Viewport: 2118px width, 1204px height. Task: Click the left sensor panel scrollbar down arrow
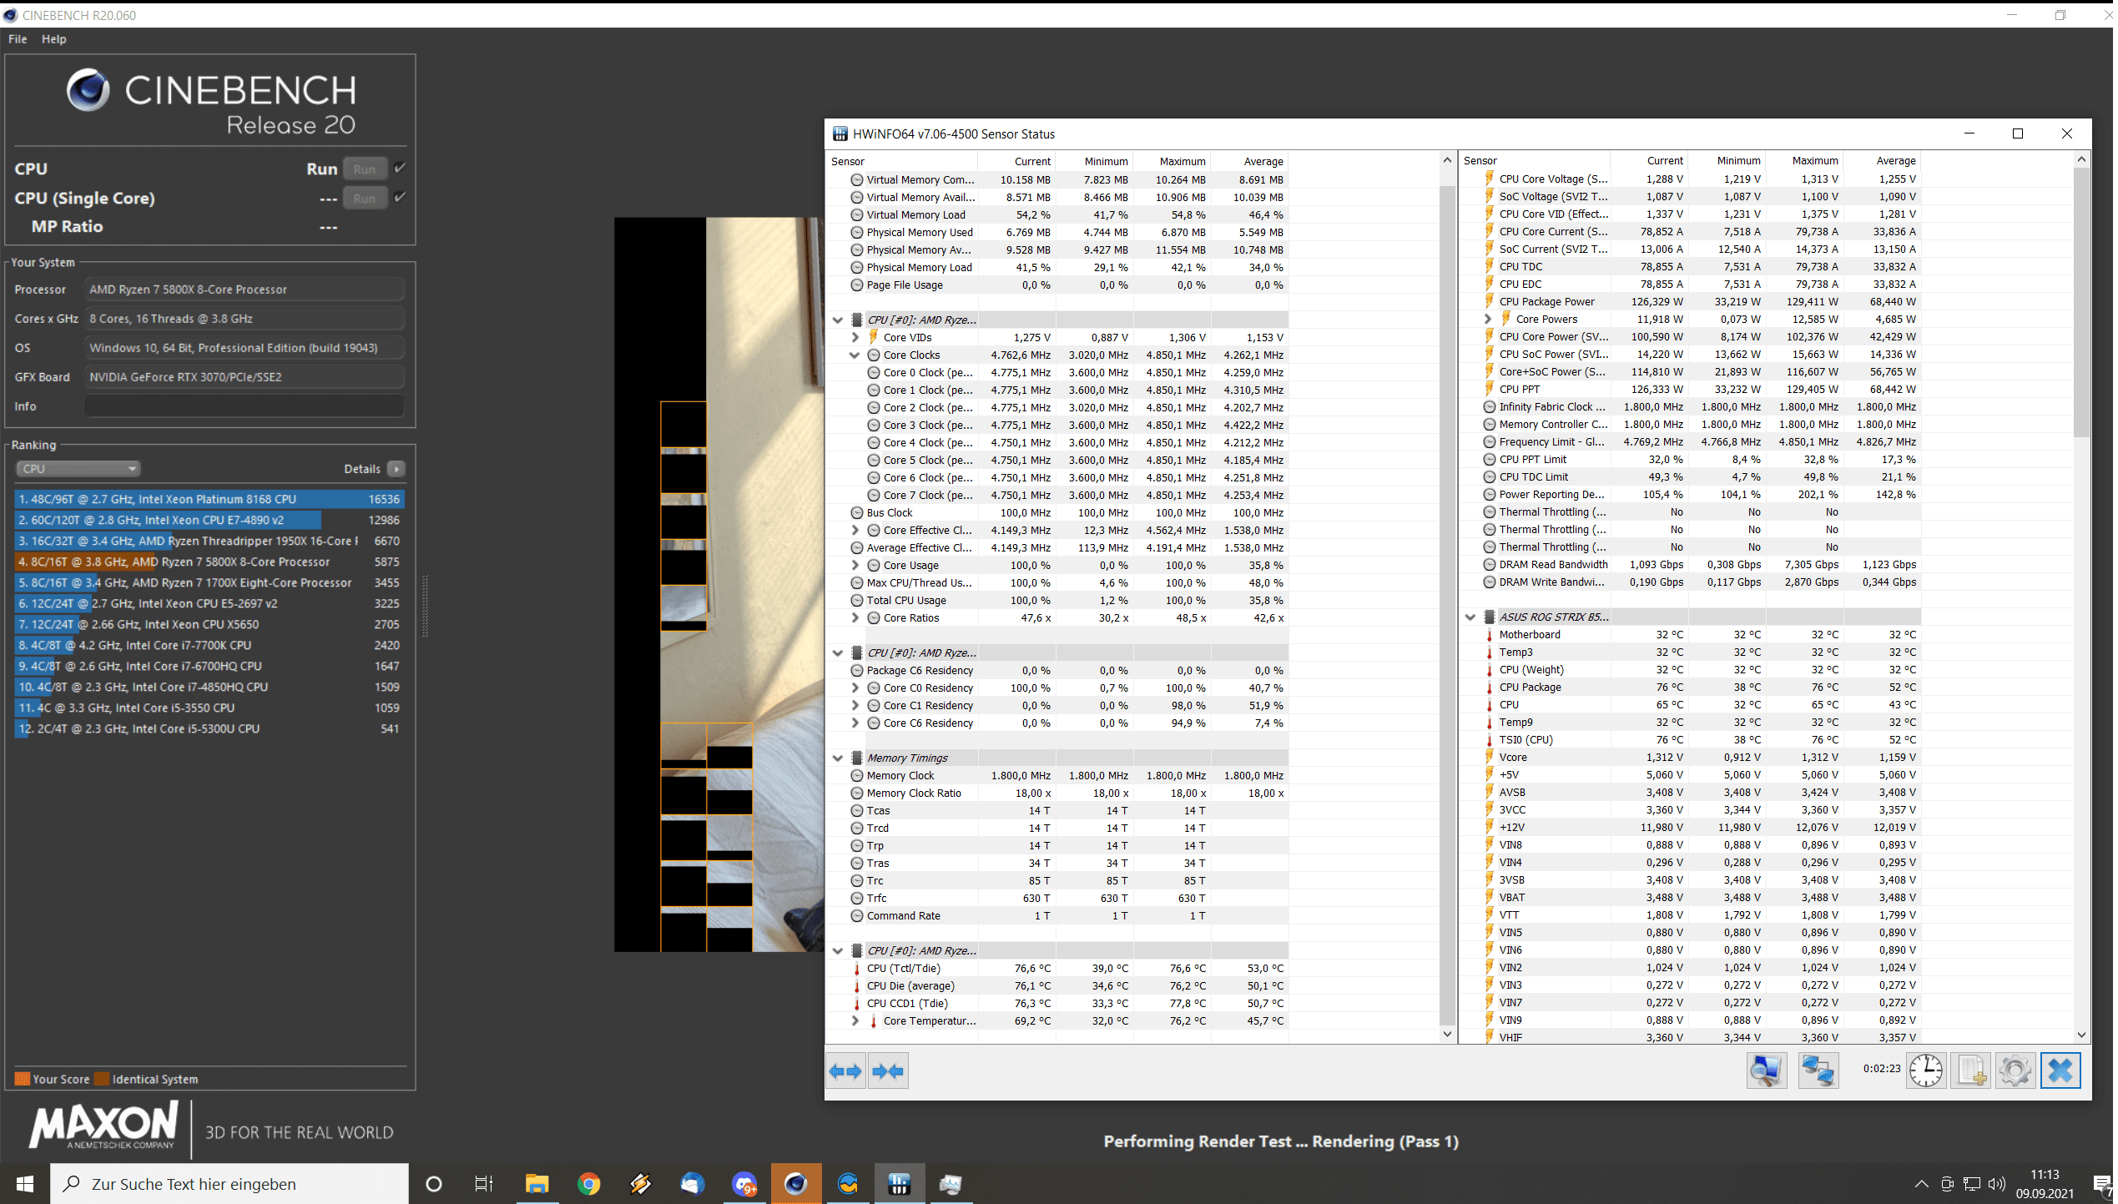(1447, 1034)
